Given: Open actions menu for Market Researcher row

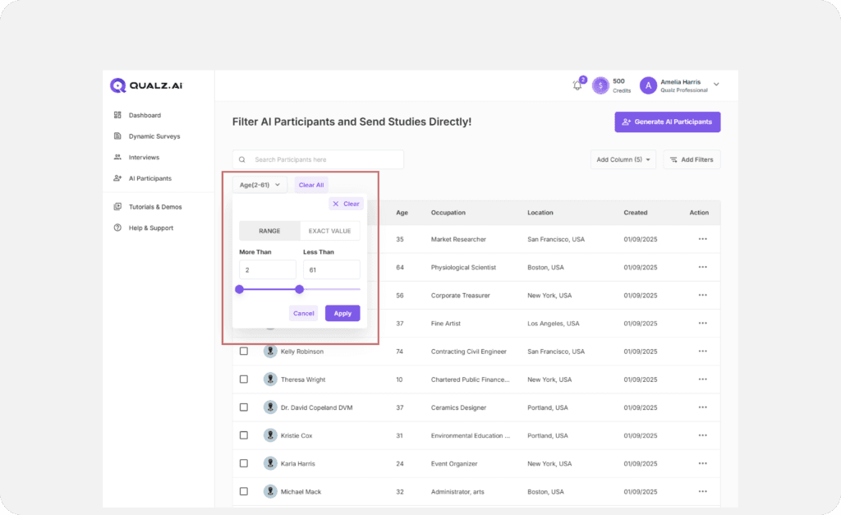Looking at the screenshot, I should (x=702, y=239).
